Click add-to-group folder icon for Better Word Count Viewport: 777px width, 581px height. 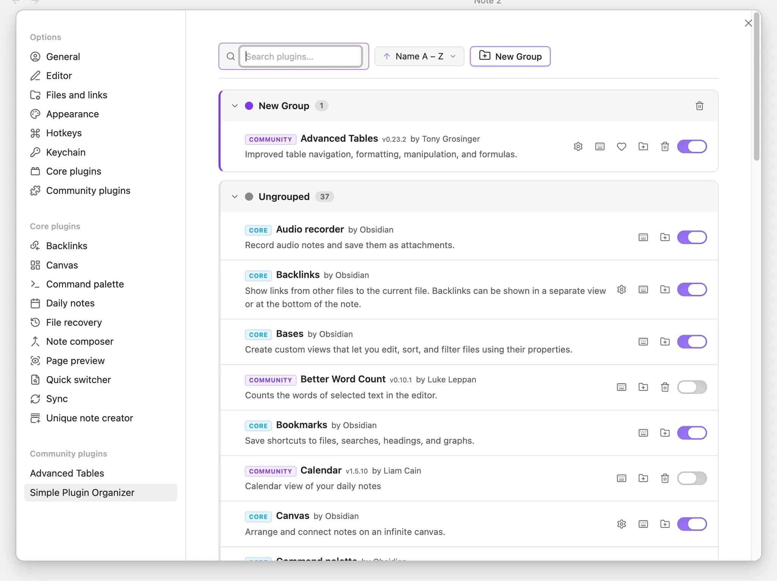point(643,387)
